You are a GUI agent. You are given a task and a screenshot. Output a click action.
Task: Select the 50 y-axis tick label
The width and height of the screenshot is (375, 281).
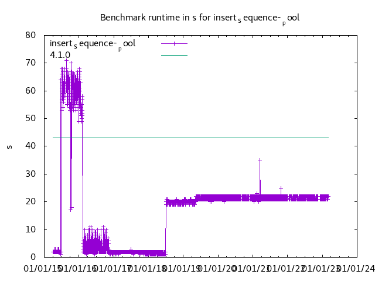30,118
